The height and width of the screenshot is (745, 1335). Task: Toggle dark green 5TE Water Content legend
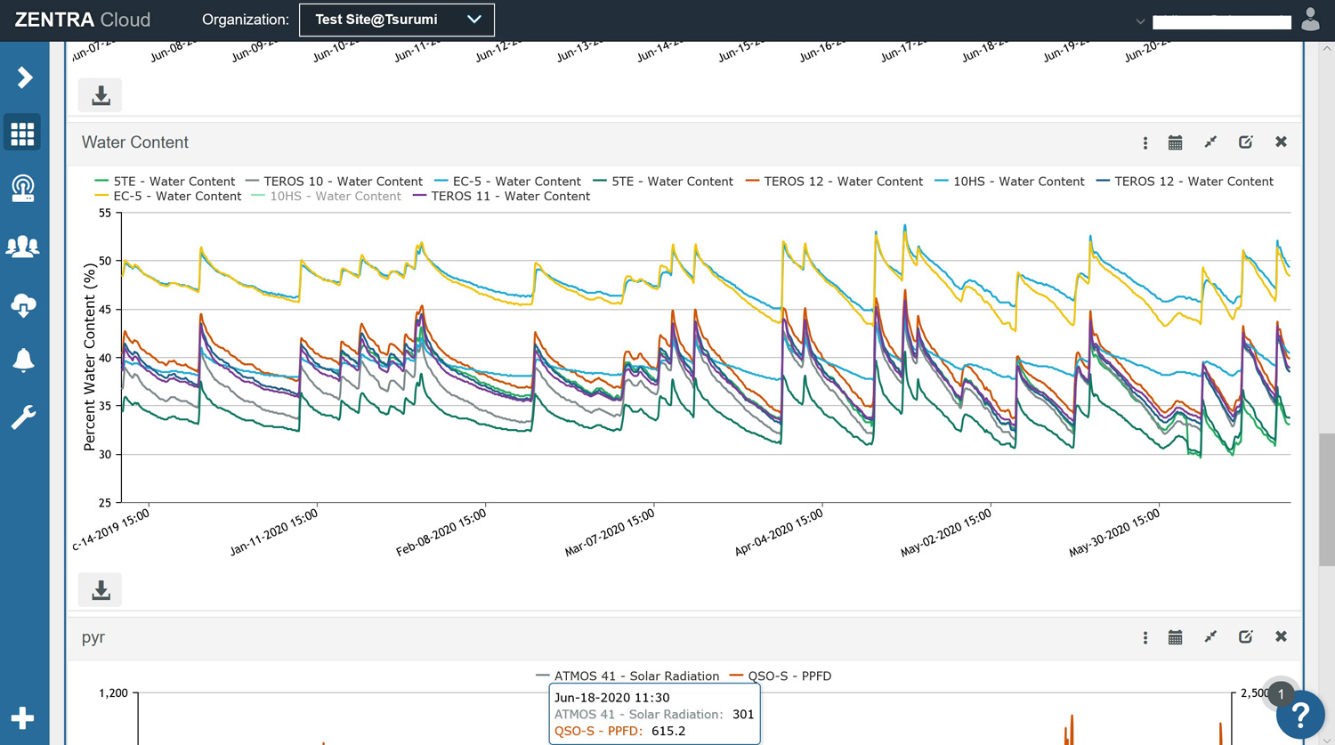[663, 182]
